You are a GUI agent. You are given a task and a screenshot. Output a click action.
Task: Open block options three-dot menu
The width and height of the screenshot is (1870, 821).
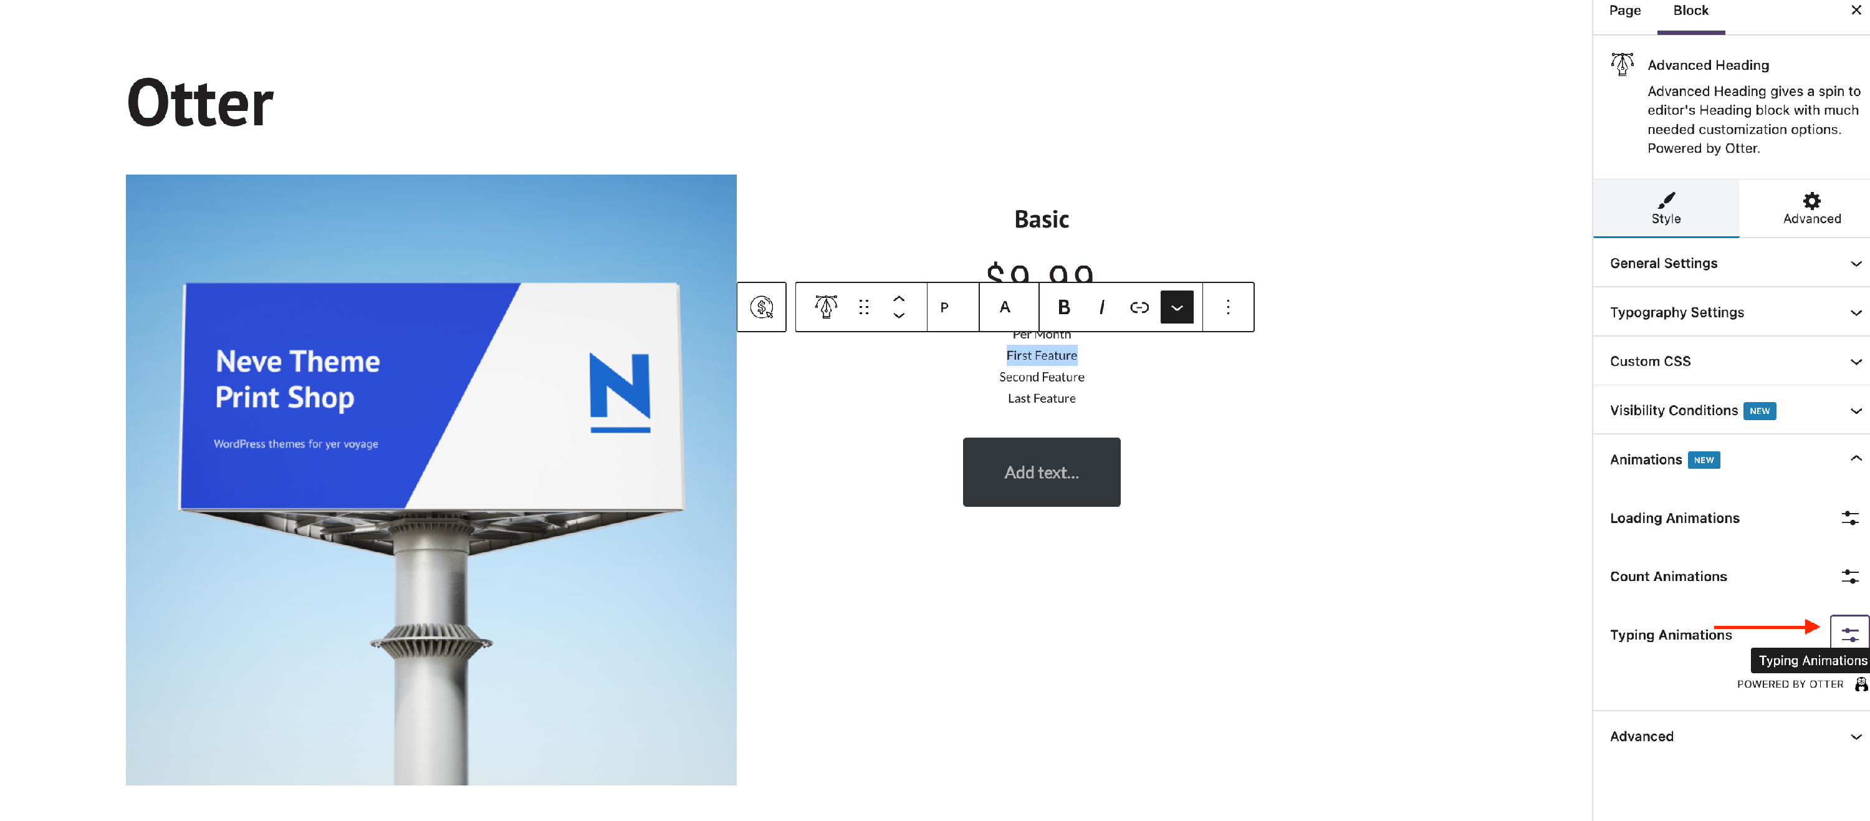(x=1227, y=307)
